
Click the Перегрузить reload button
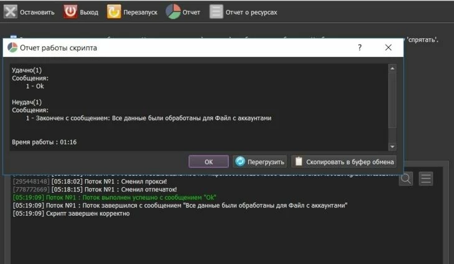(x=260, y=162)
